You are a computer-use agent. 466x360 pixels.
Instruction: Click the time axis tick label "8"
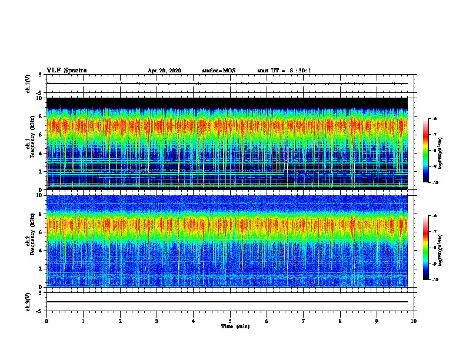340,321
